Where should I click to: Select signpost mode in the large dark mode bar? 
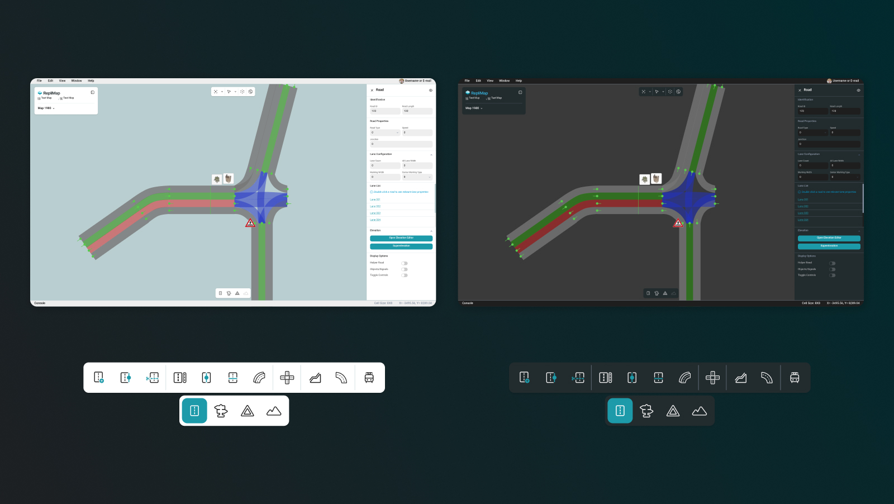[x=646, y=411]
